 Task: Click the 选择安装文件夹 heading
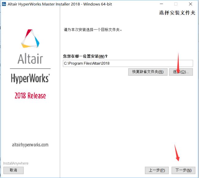177,13
